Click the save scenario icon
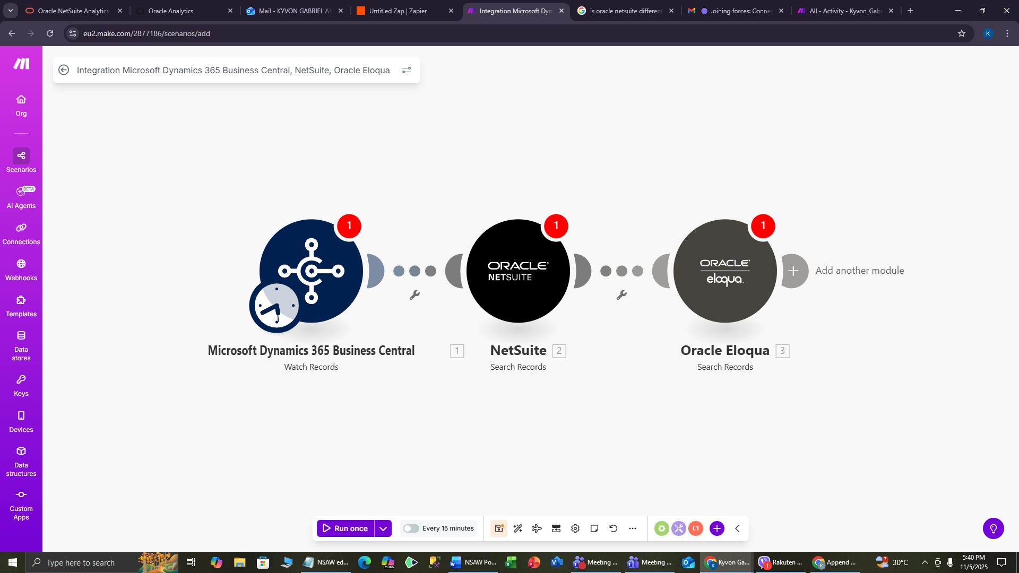1019x573 pixels. (498, 528)
